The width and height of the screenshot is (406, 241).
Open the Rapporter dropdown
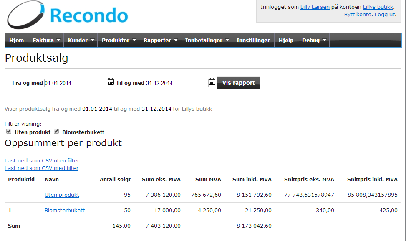(x=161, y=41)
